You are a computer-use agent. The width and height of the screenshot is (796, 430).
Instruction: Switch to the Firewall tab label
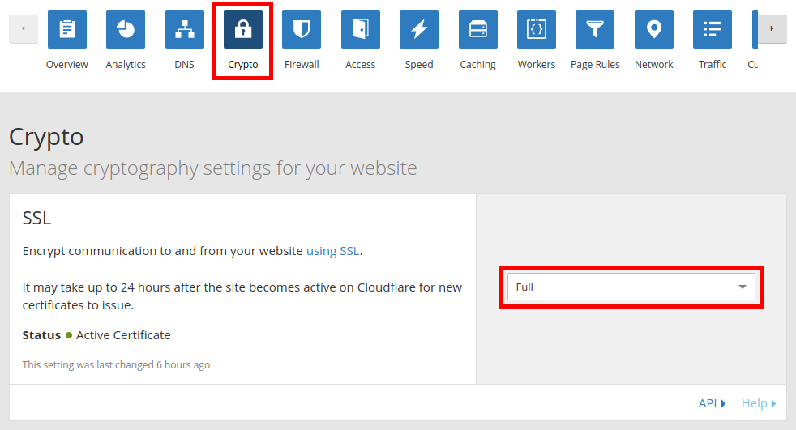pyautogui.click(x=302, y=65)
